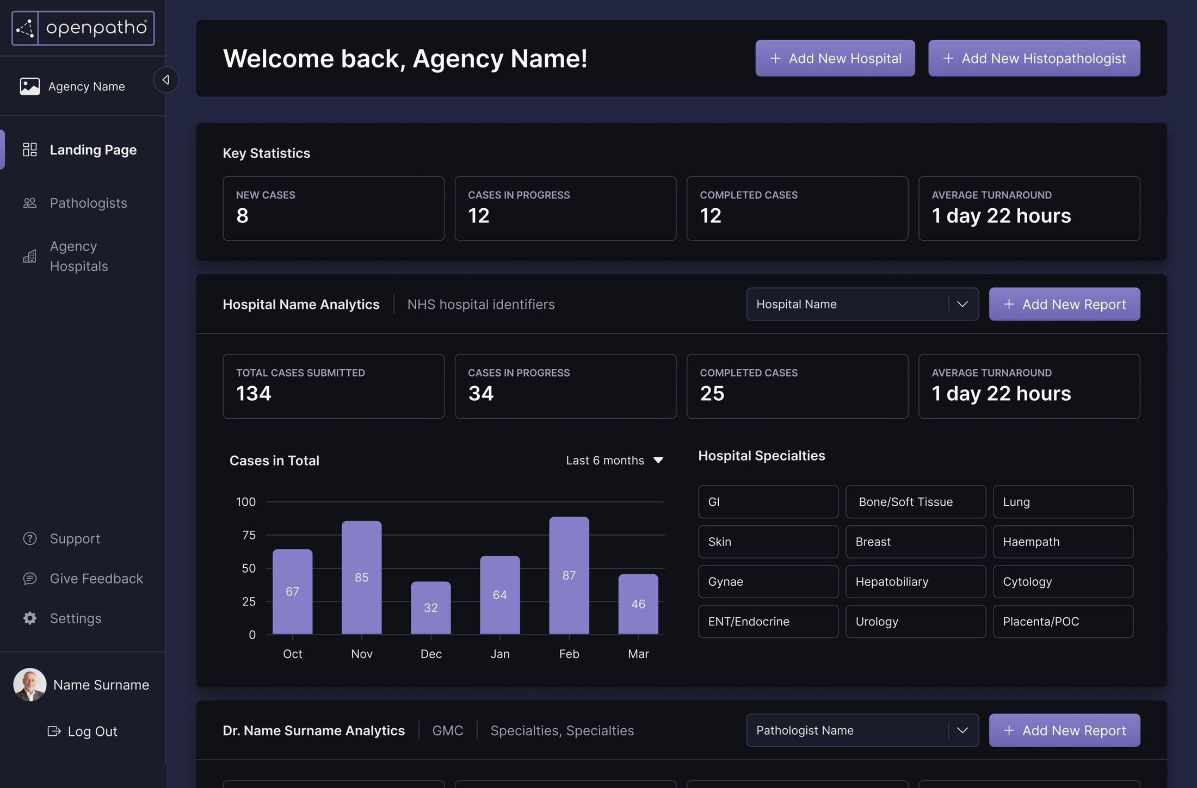Click the image icon beside Agency Name
This screenshot has height=788, width=1197.
tap(30, 85)
